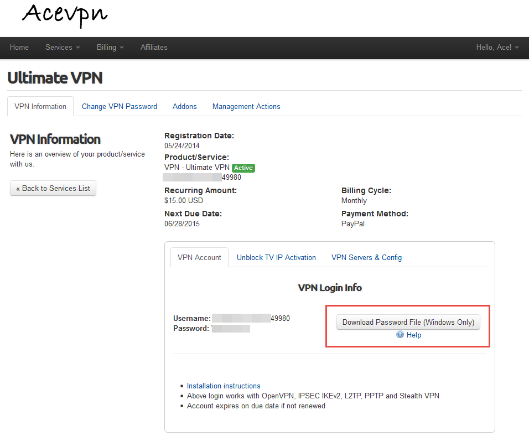Click 'Account expires on due date' note
The width and height of the screenshot is (529, 436).
[256, 406]
